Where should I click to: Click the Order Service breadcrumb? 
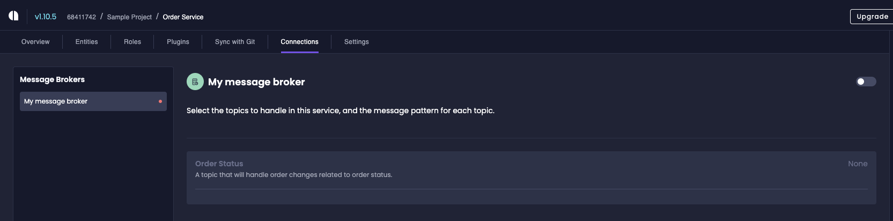click(x=183, y=17)
